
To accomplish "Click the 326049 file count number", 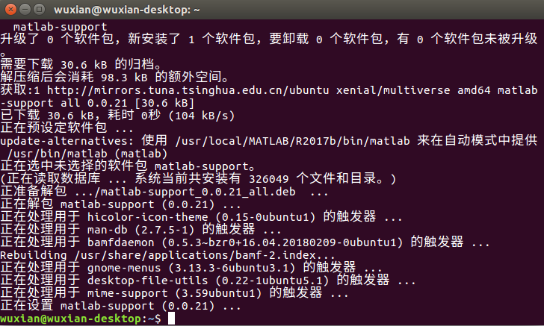I will 268,179.
